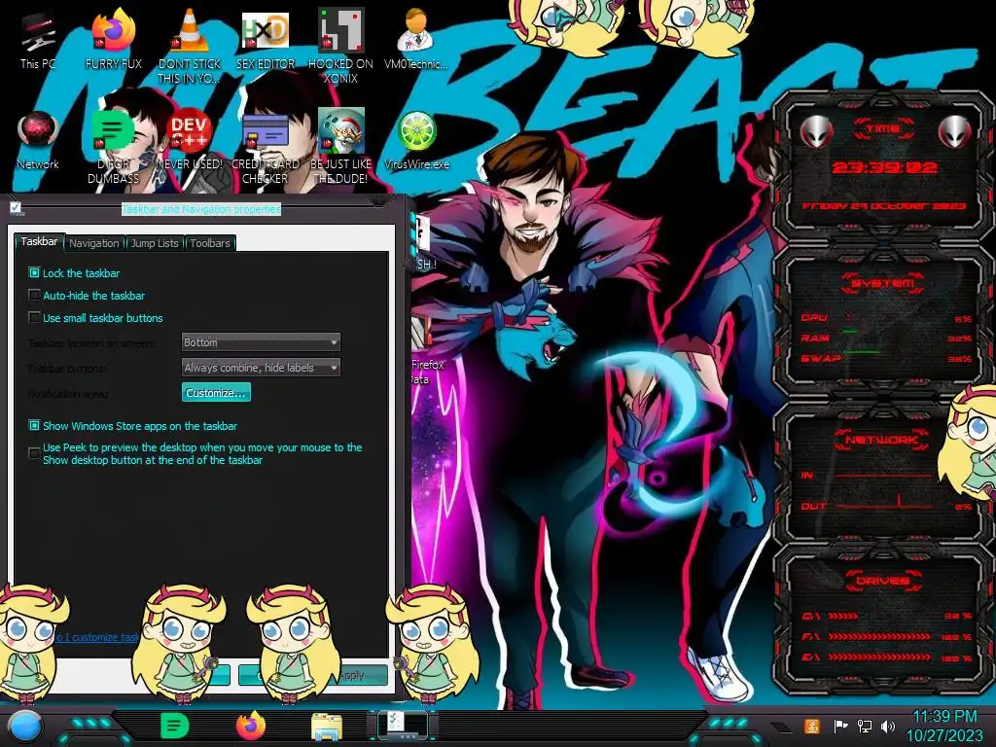The width and height of the screenshot is (996, 747).
Task: Click the SYSTEM gadget panel header
Action: [x=883, y=283]
